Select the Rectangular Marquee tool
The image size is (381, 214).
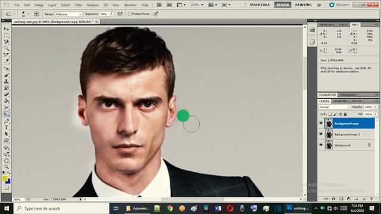pyautogui.click(x=7, y=36)
